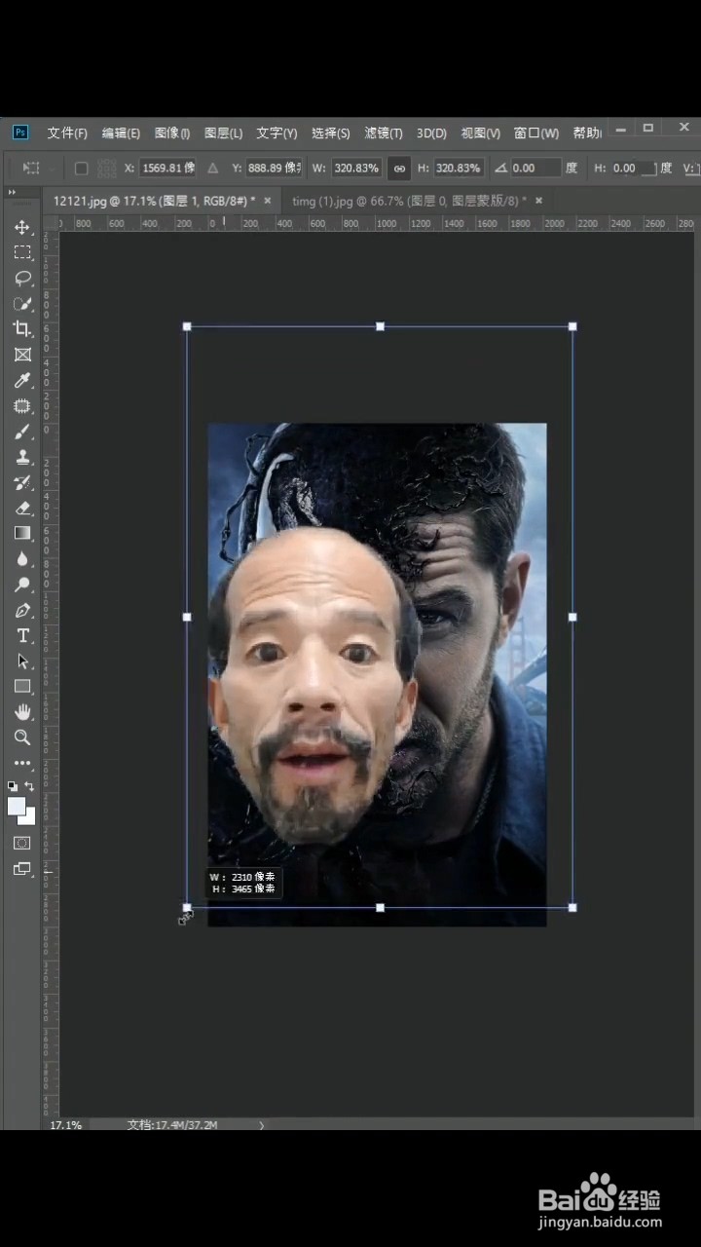Screen dimensions: 701x1247
Task: Click the W scale field 320.83%
Action: coord(356,169)
